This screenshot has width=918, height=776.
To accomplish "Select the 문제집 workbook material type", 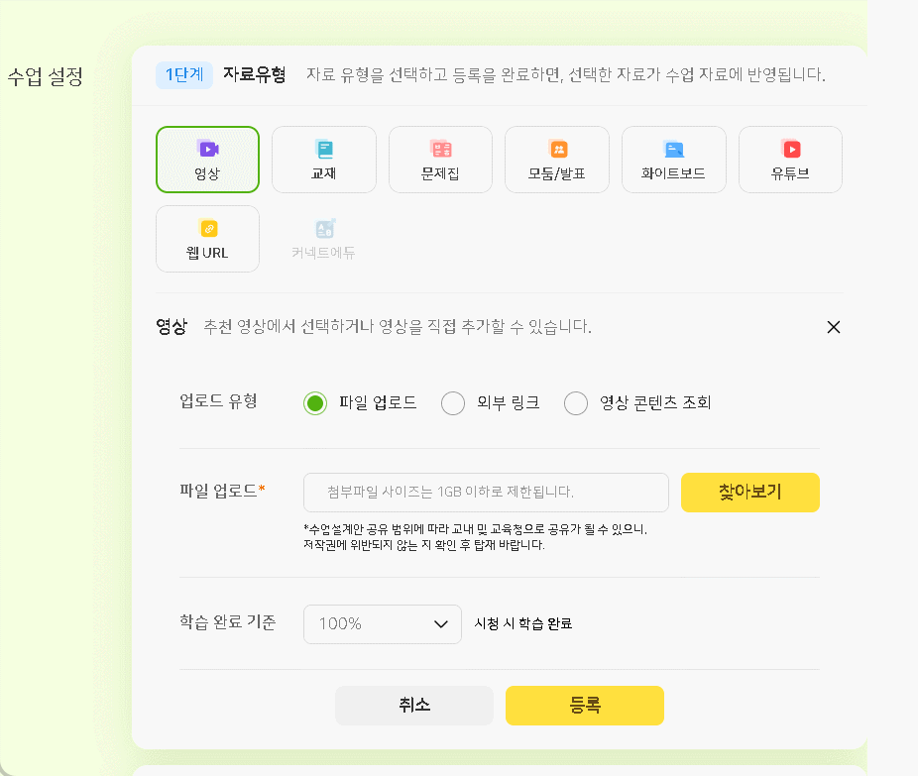I will coord(440,160).
